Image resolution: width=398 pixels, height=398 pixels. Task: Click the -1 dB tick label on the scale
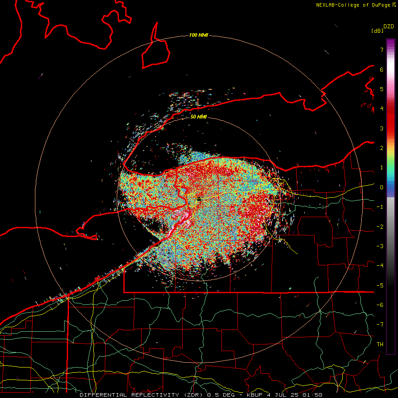pyautogui.click(x=380, y=207)
